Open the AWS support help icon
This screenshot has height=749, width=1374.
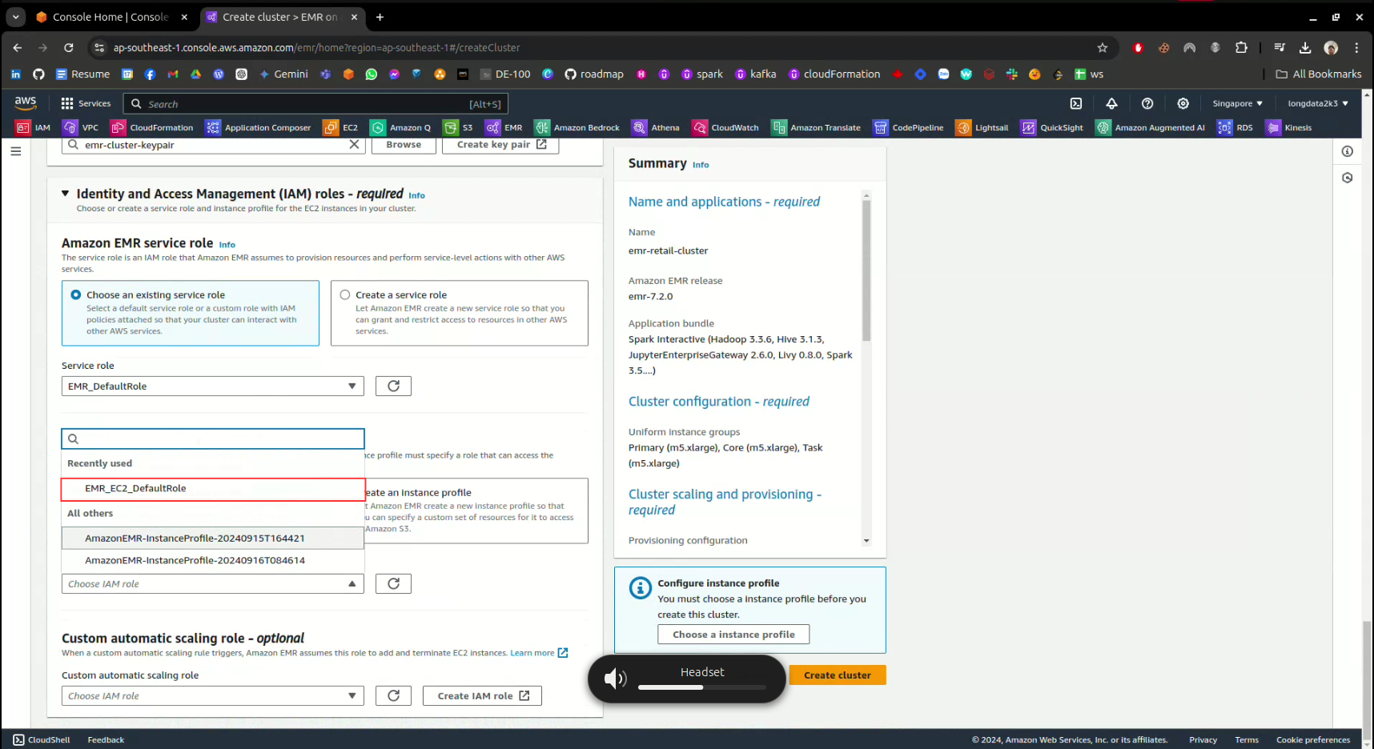click(1147, 103)
